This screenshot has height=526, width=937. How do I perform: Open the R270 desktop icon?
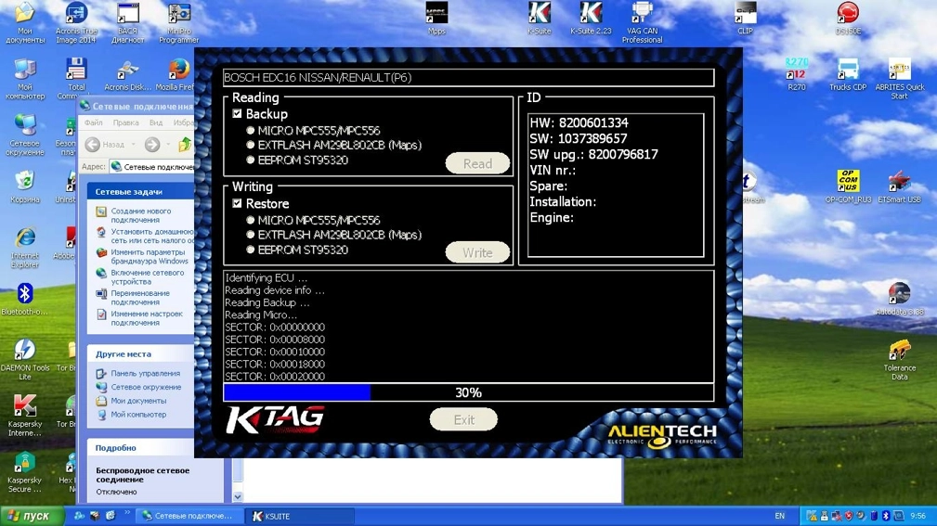[x=797, y=74]
